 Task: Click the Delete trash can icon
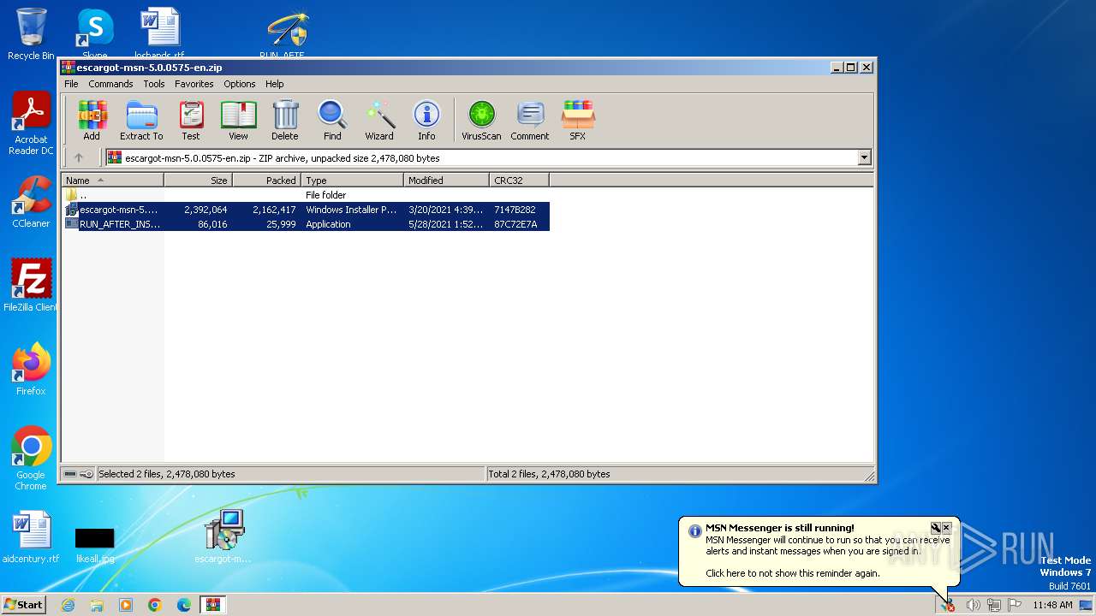[285, 120]
